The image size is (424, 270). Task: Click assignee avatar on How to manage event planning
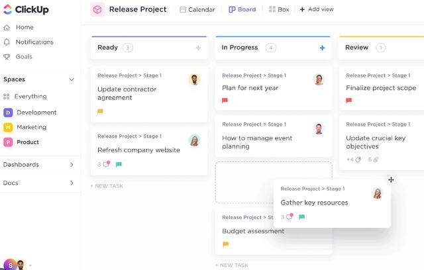point(319,129)
